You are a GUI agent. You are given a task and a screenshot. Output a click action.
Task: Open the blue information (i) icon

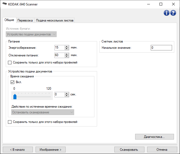166,13
